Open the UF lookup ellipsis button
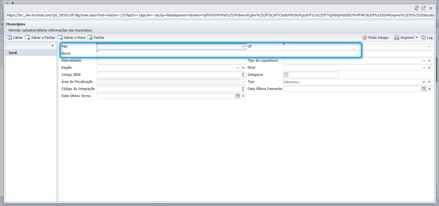 tap(429, 47)
